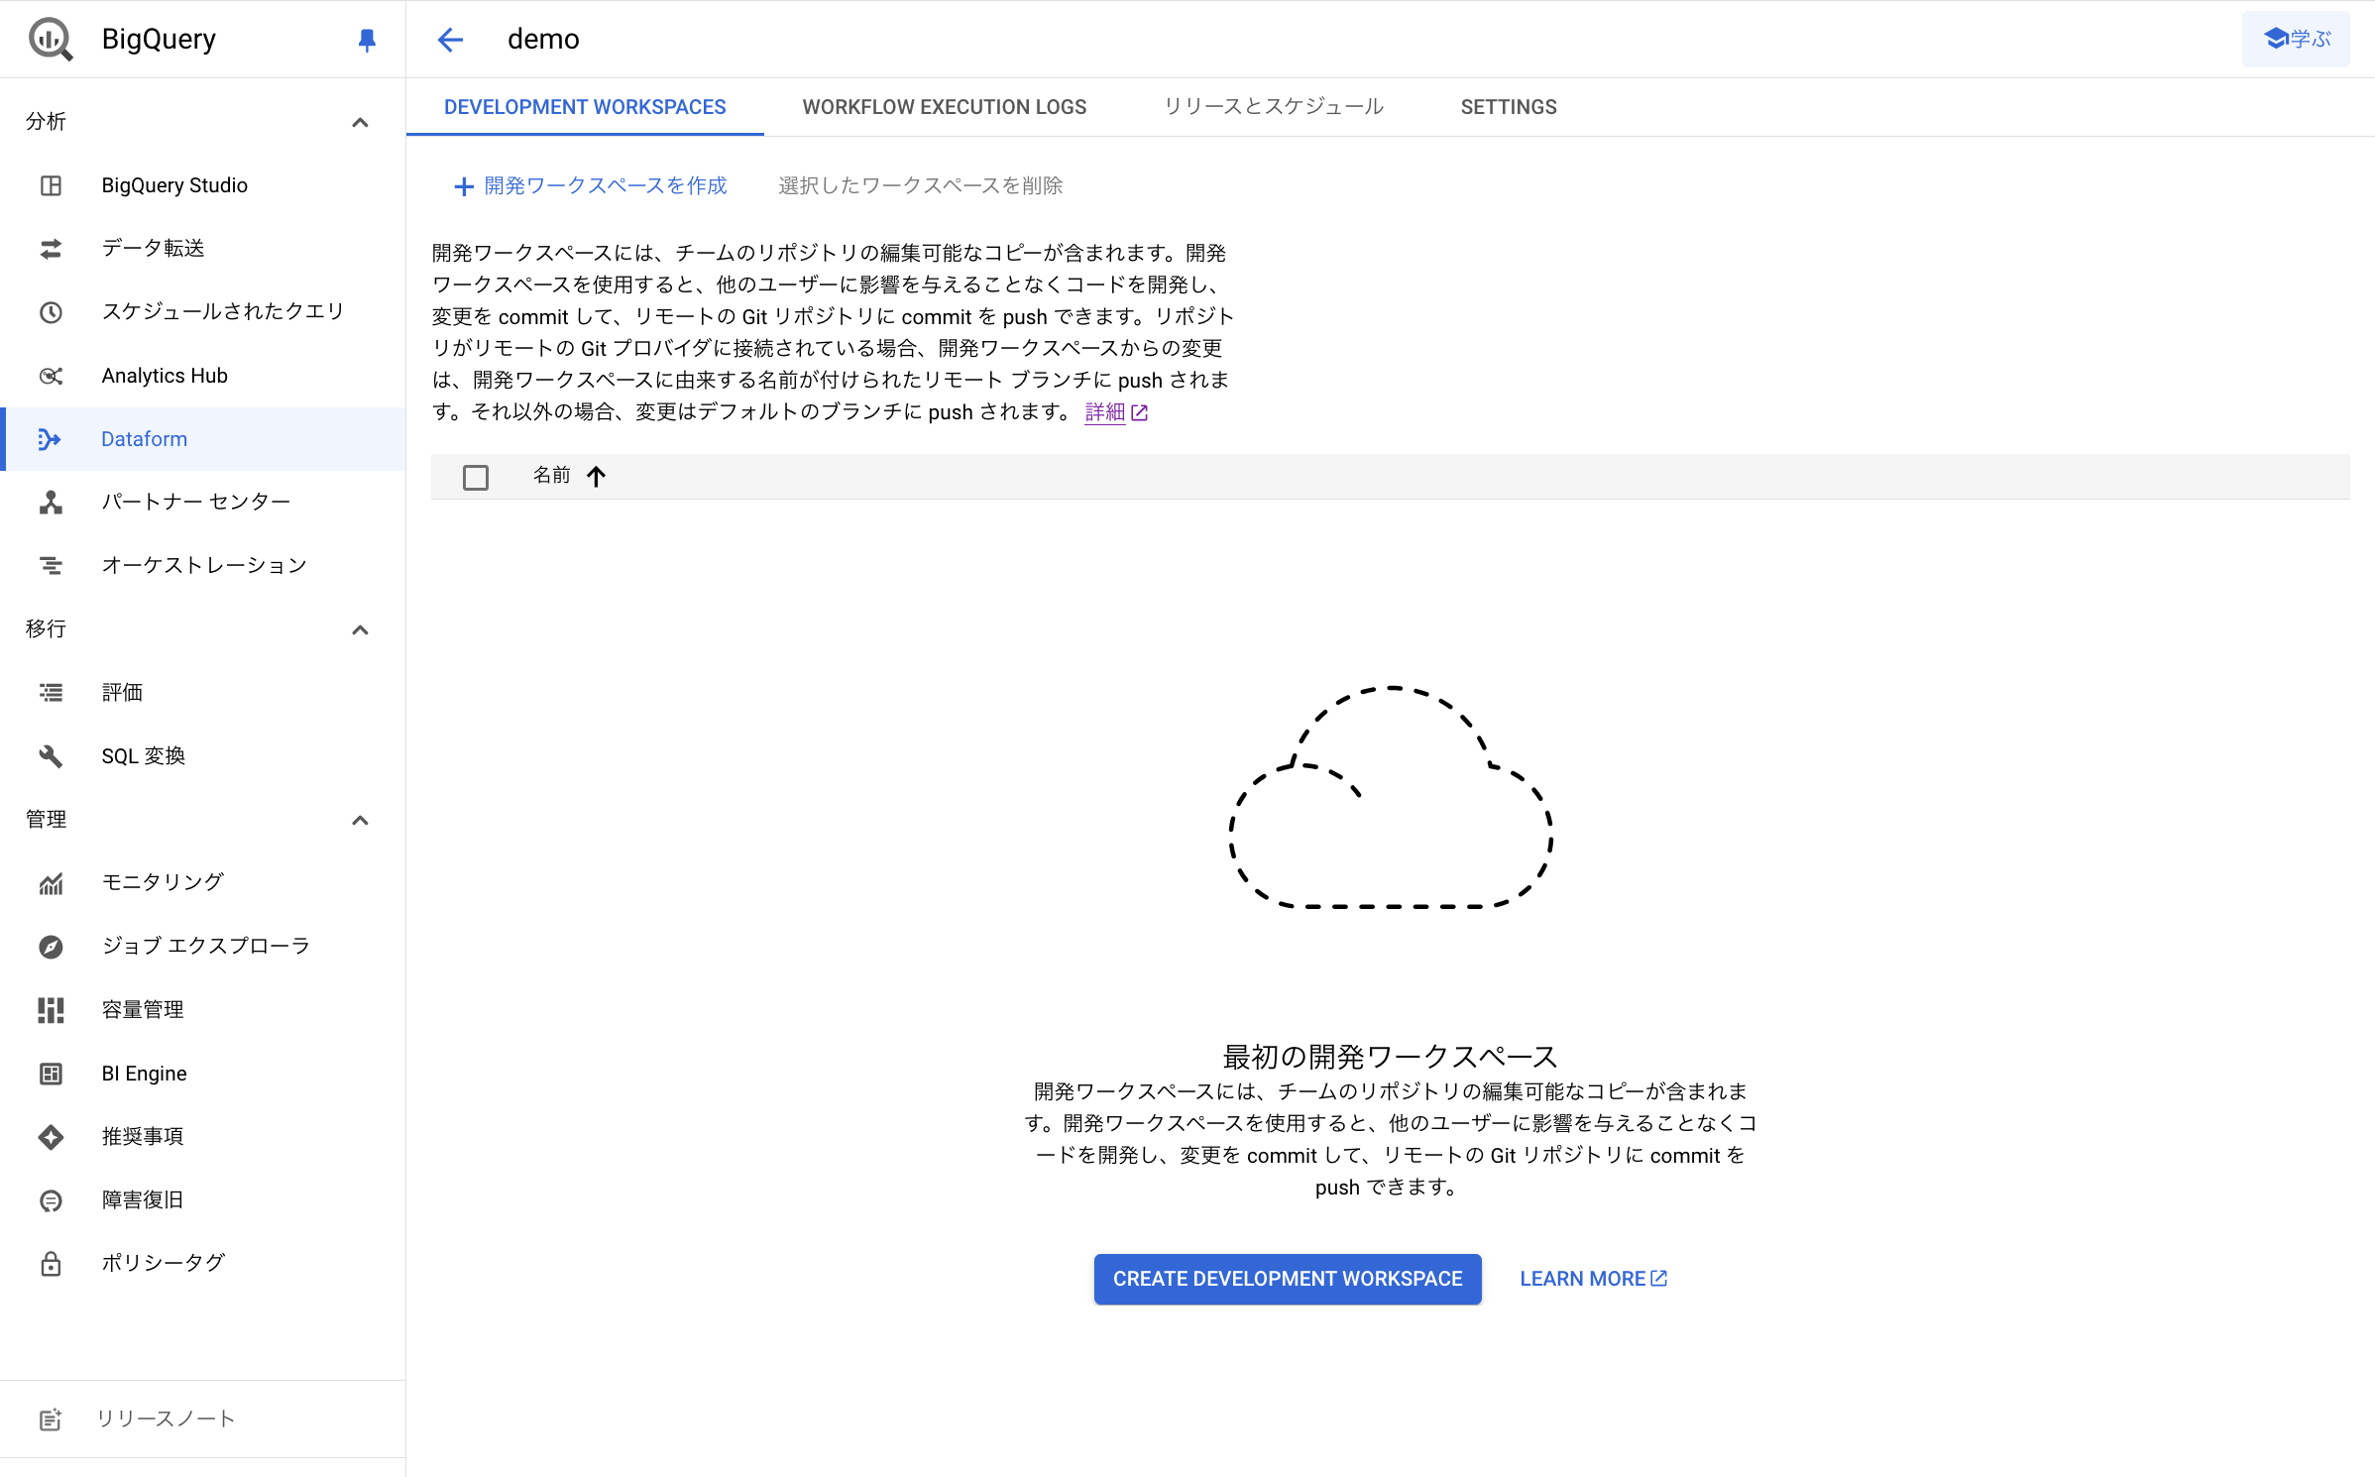Click the 学ぶ learn button

point(2296,40)
